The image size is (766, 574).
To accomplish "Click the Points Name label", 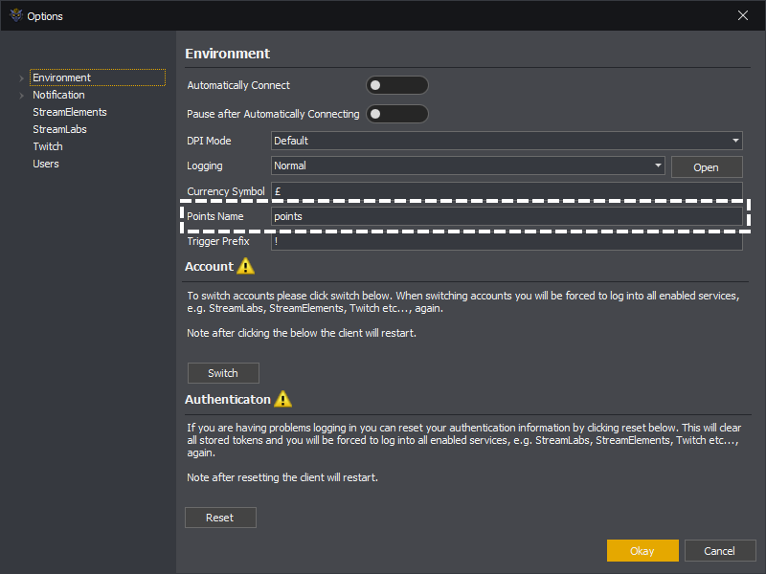I will pos(214,216).
